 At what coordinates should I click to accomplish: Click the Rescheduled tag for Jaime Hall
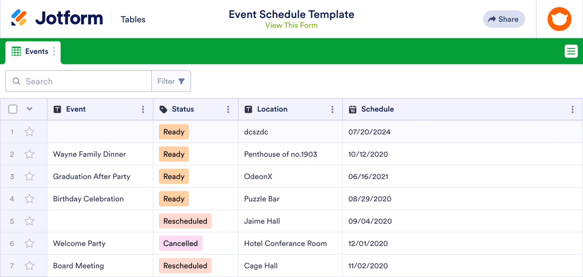[x=185, y=221]
